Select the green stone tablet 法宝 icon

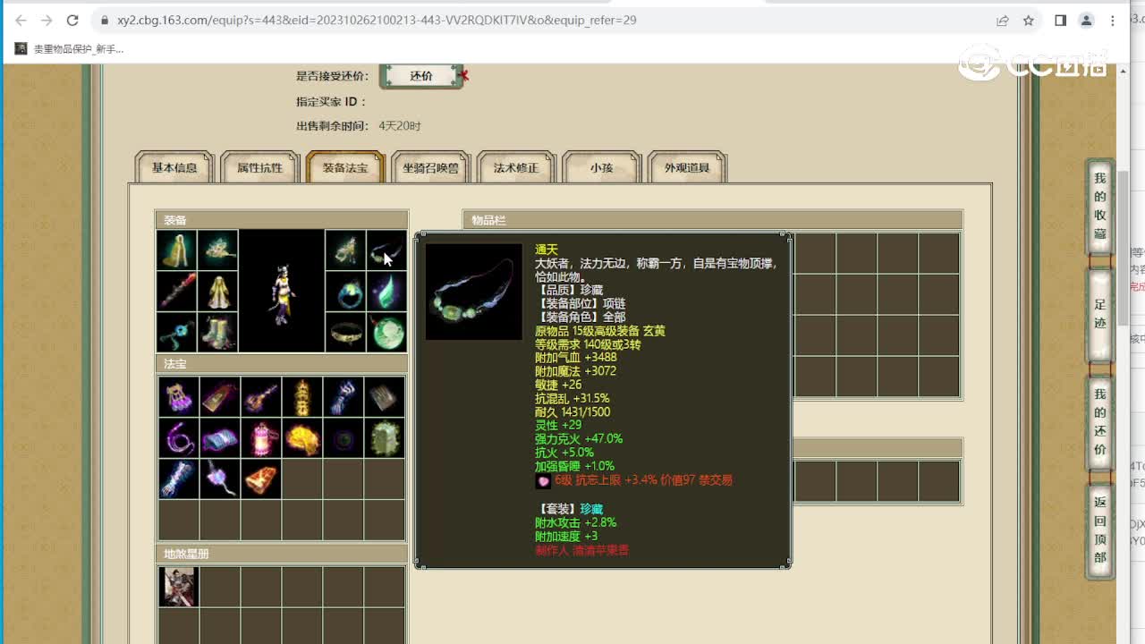click(385, 438)
